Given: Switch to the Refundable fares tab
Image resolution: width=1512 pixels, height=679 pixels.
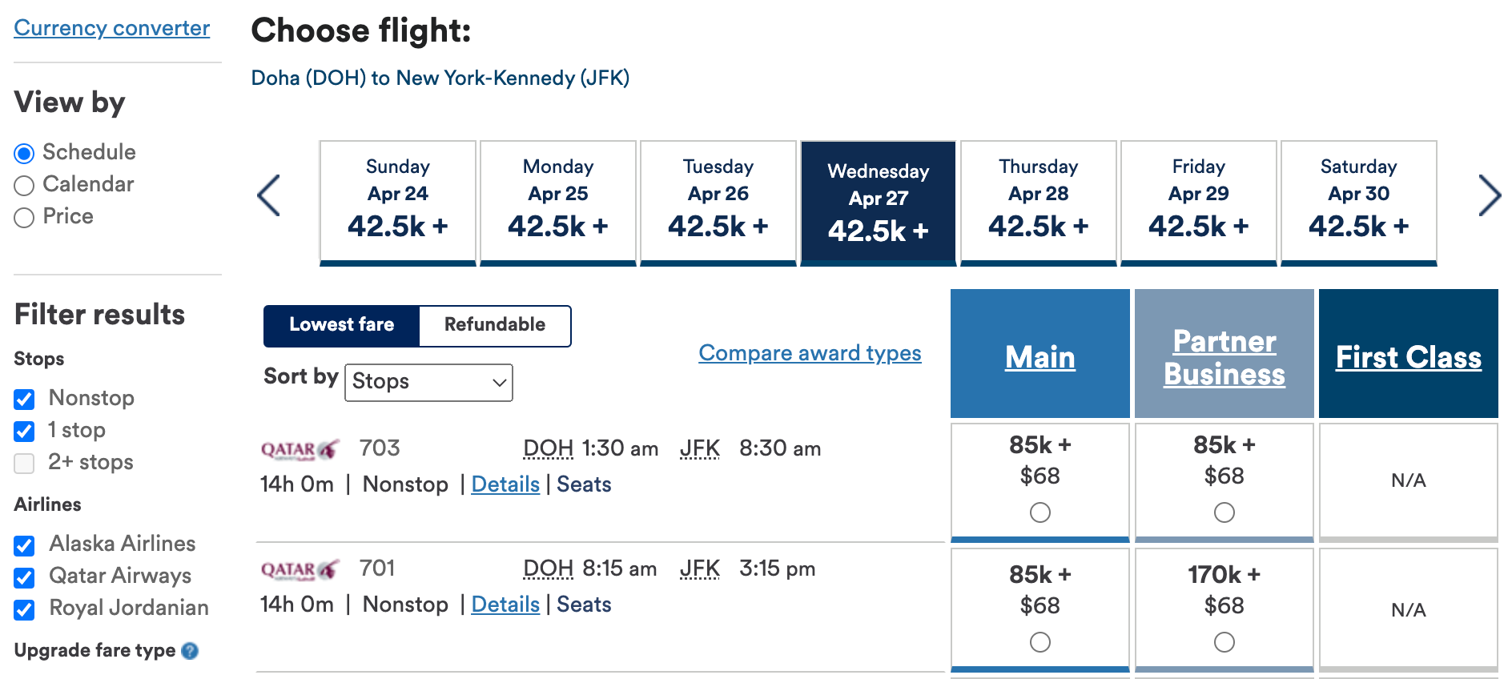Looking at the screenshot, I should (494, 325).
